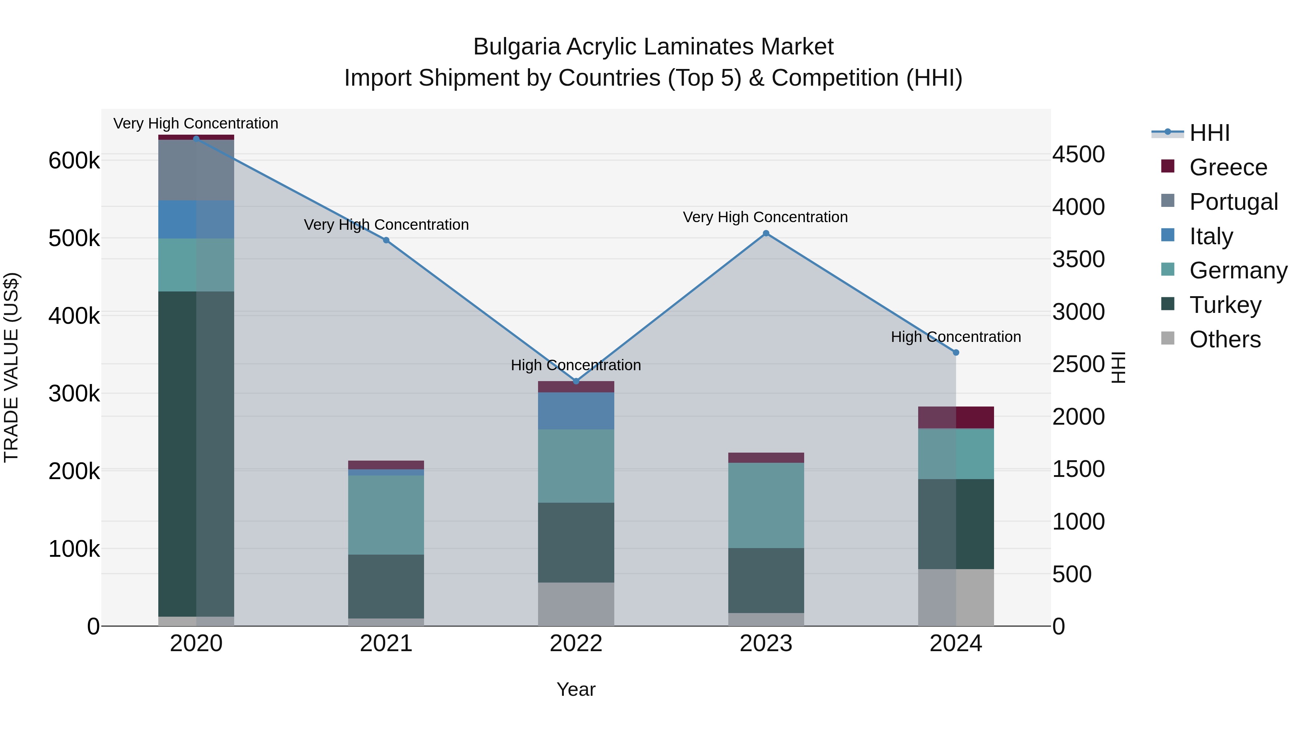The height and width of the screenshot is (735, 1307).
Task: Click the 300k trade value axis tick
Action: click(74, 393)
